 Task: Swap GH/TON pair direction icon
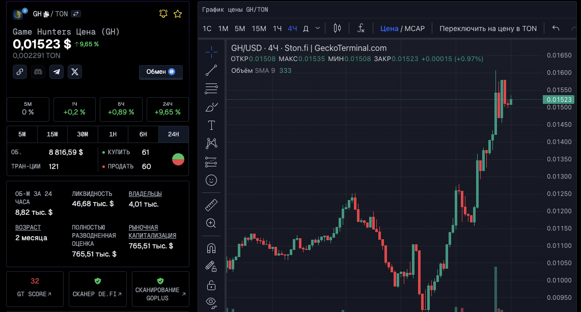[76, 14]
